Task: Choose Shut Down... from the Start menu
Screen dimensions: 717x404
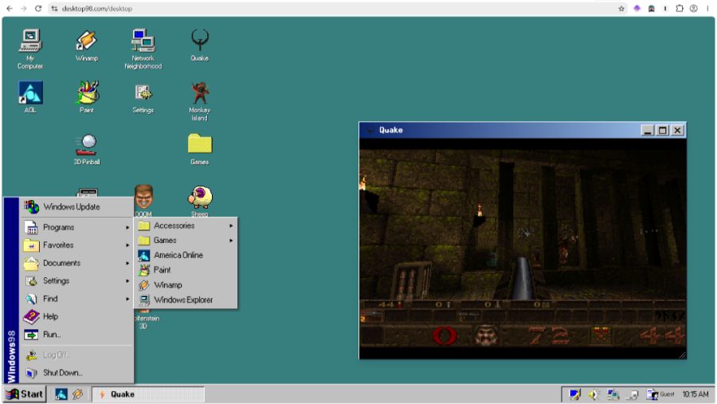Action: click(x=76, y=373)
